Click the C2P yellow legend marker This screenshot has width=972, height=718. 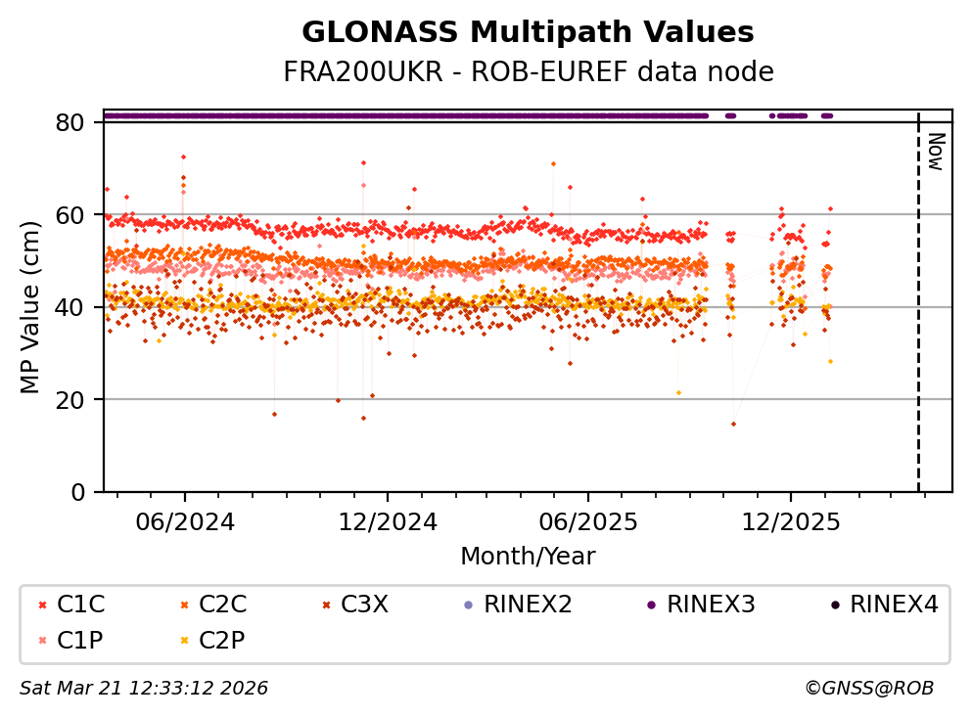click(x=184, y=641)
